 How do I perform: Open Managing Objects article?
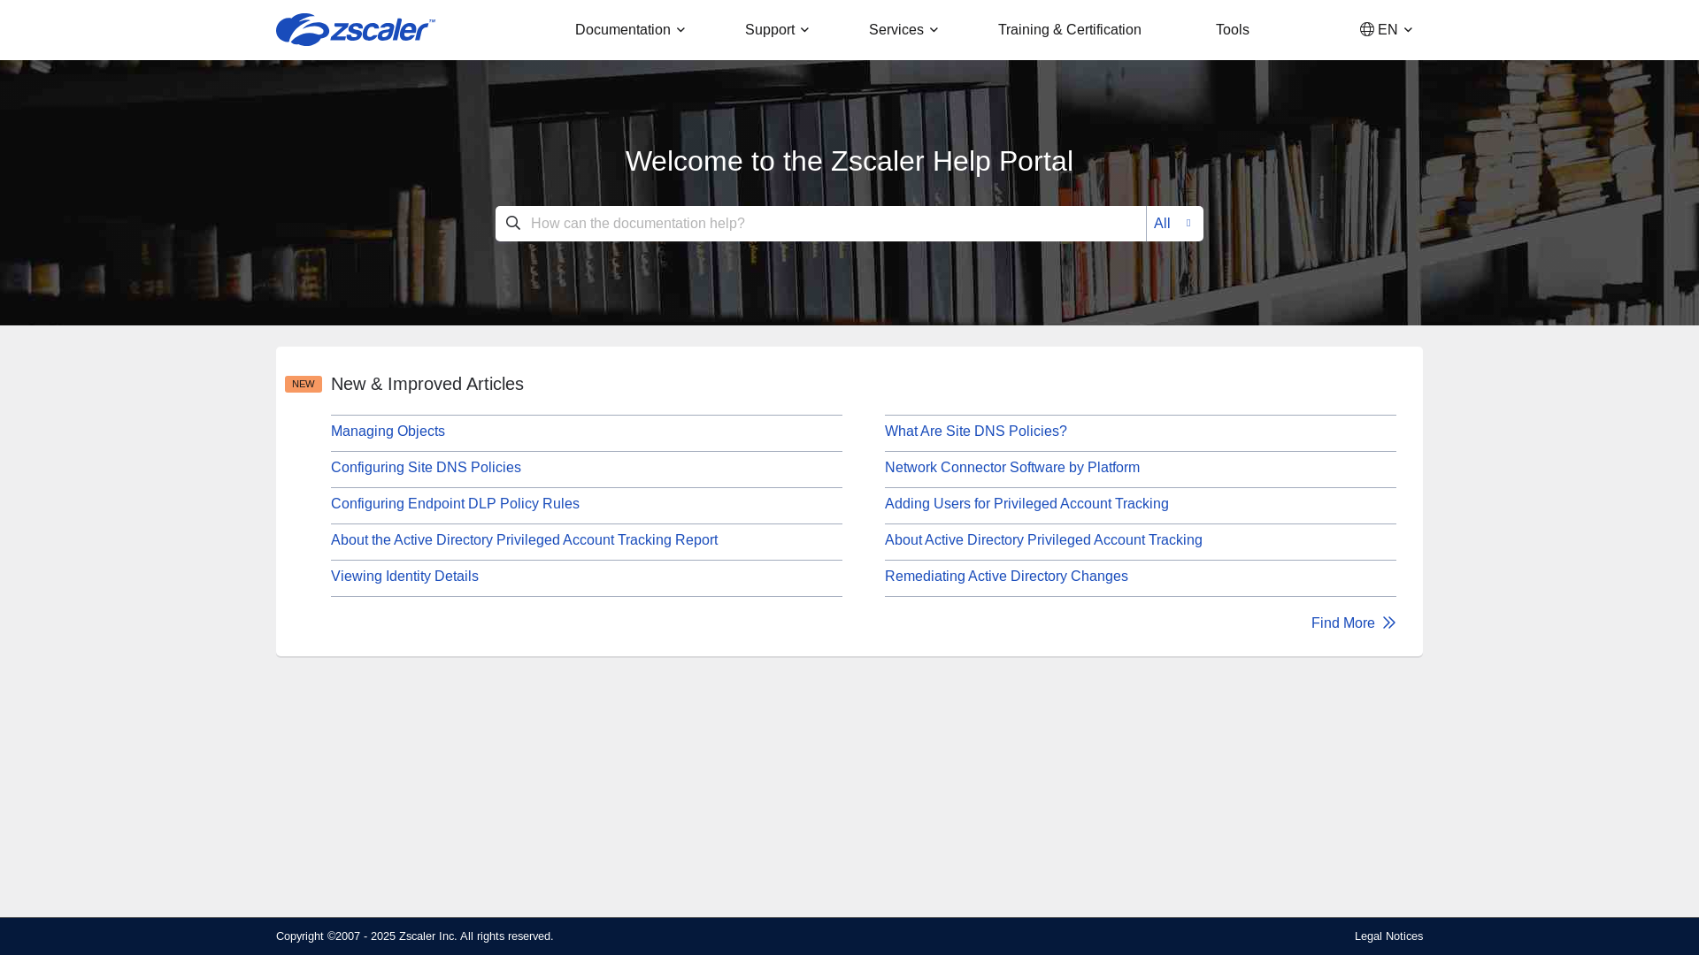388,432
